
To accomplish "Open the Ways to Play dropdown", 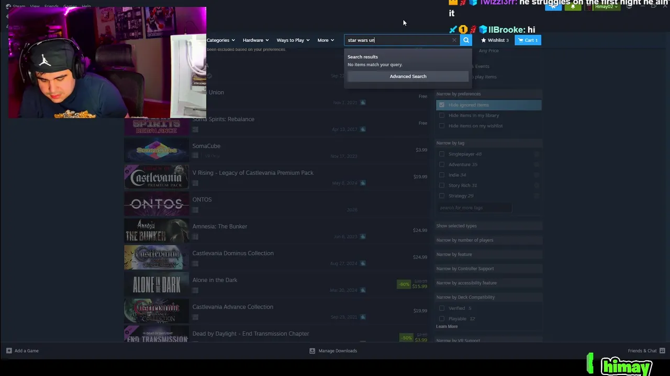I will pyautogui.click(x=293, y=40).
